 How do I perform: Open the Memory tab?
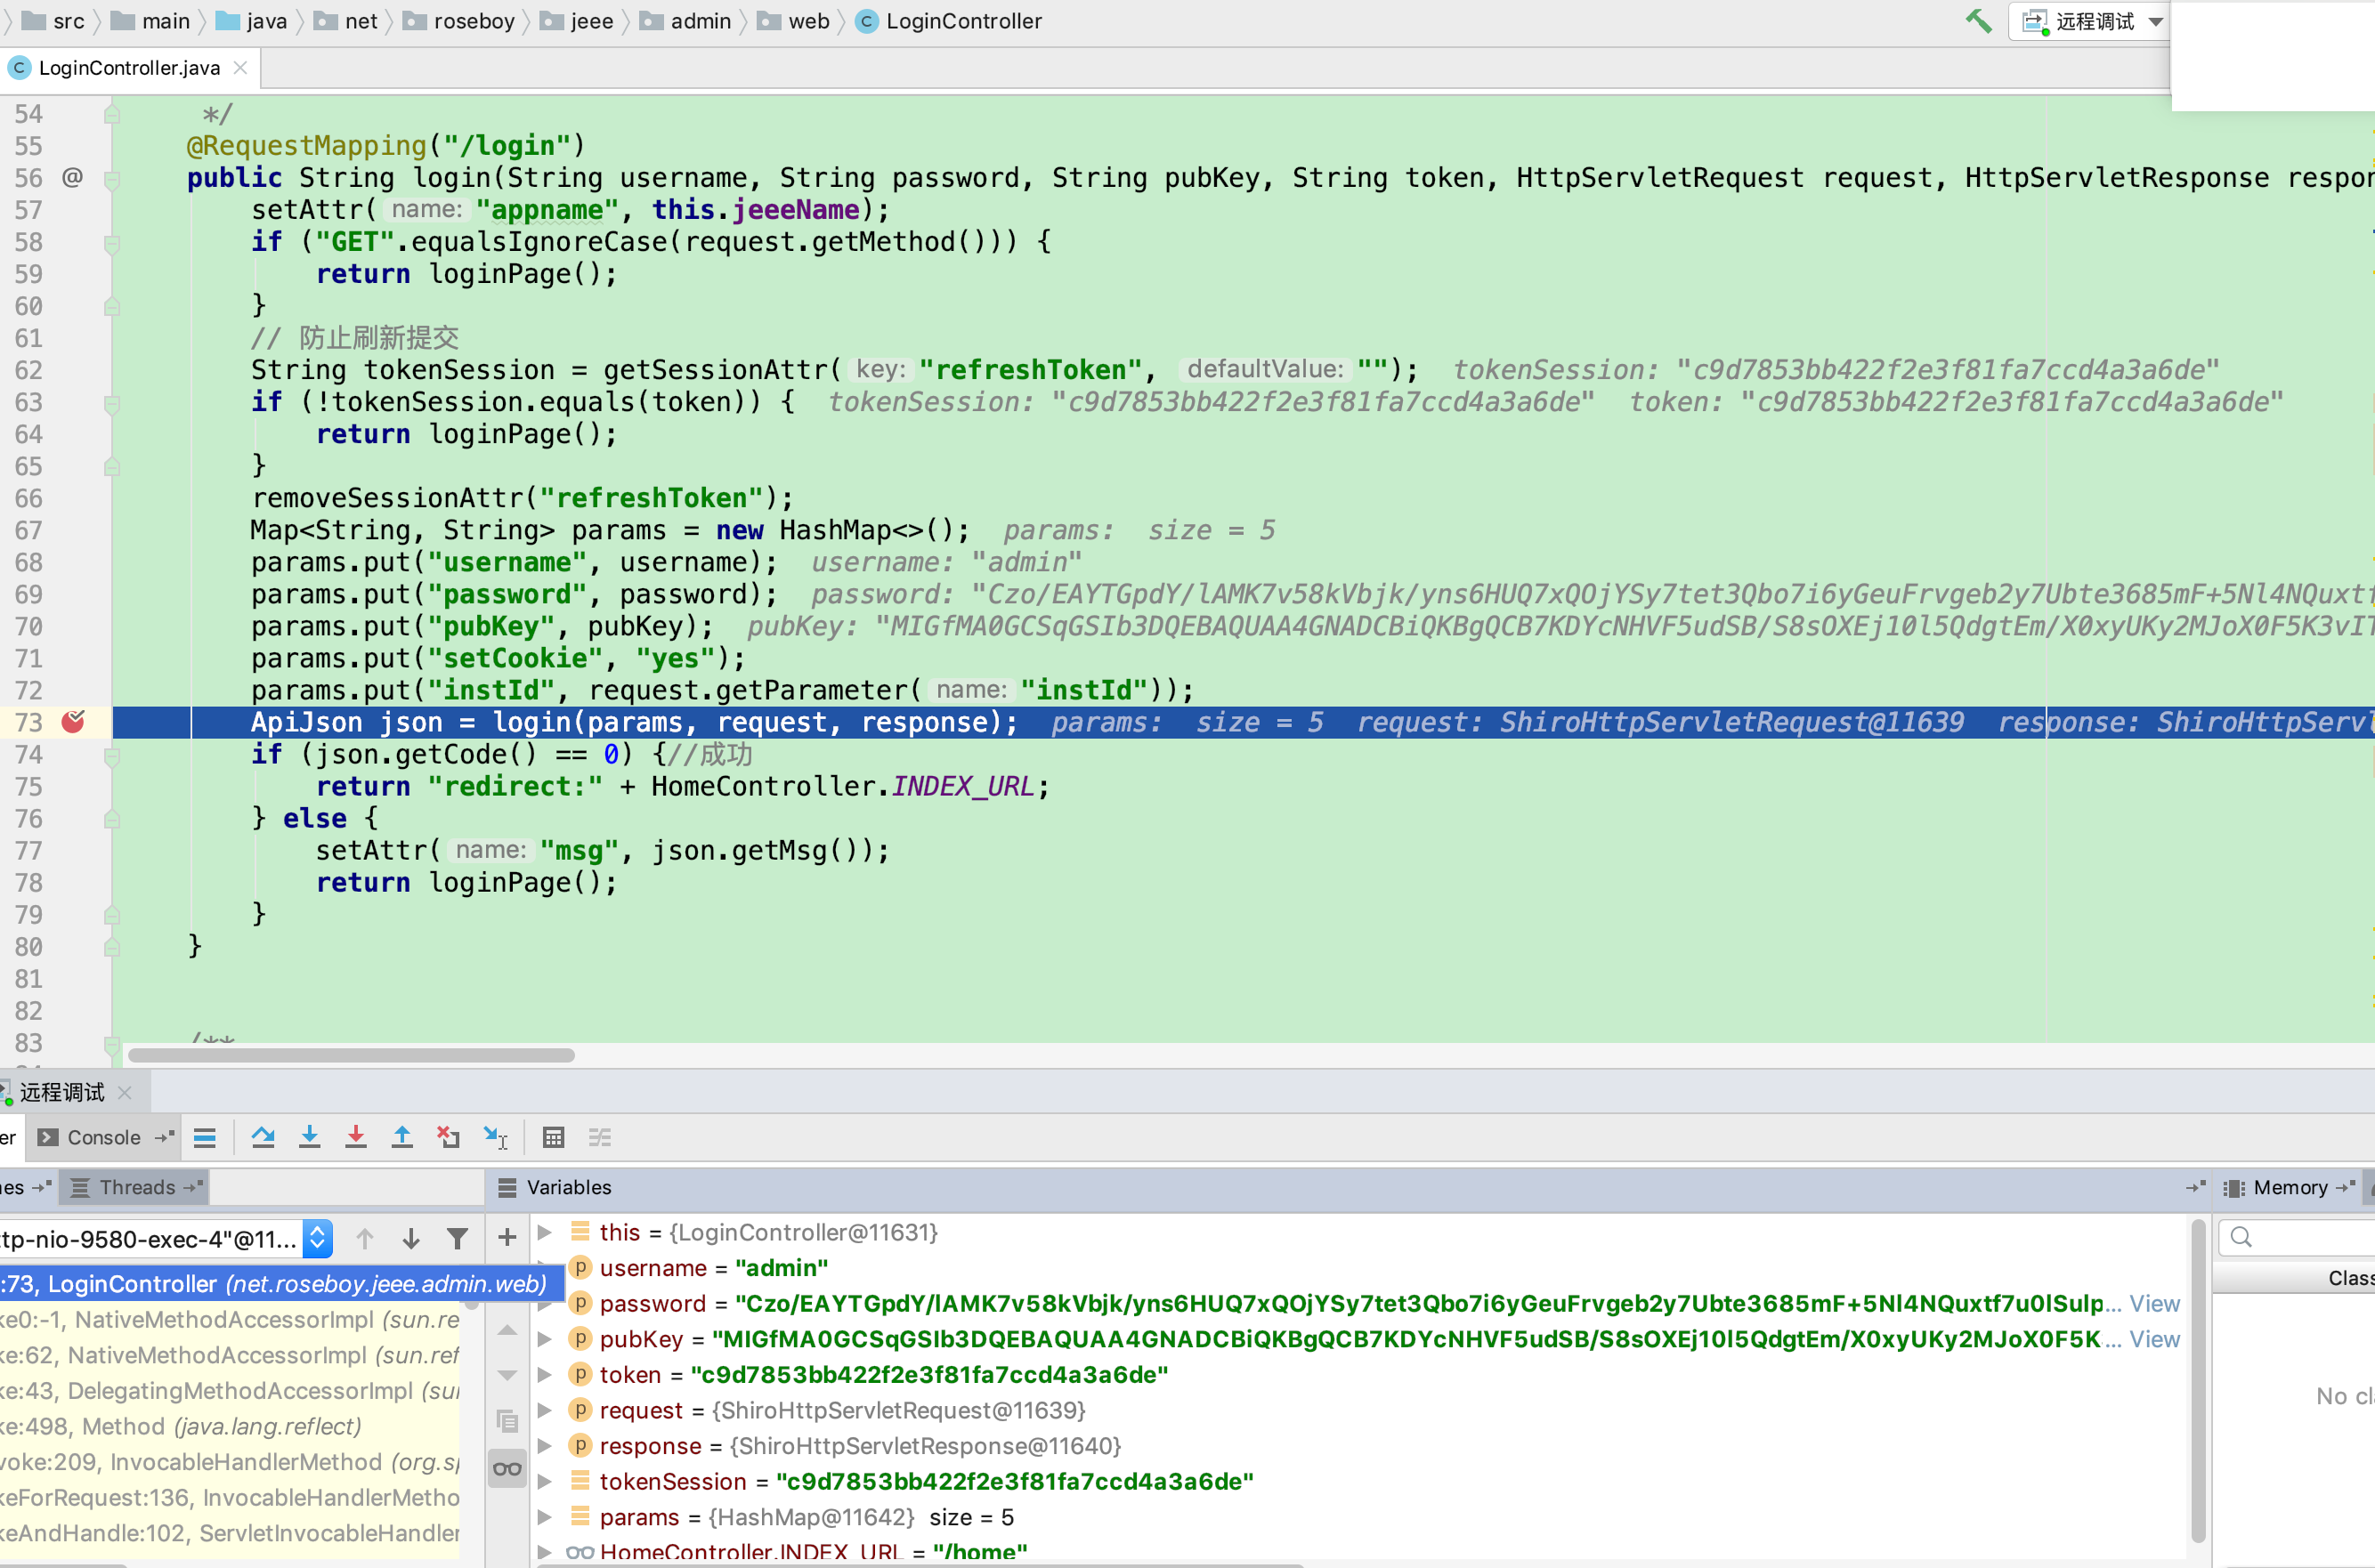[x=2290, y=1188]
